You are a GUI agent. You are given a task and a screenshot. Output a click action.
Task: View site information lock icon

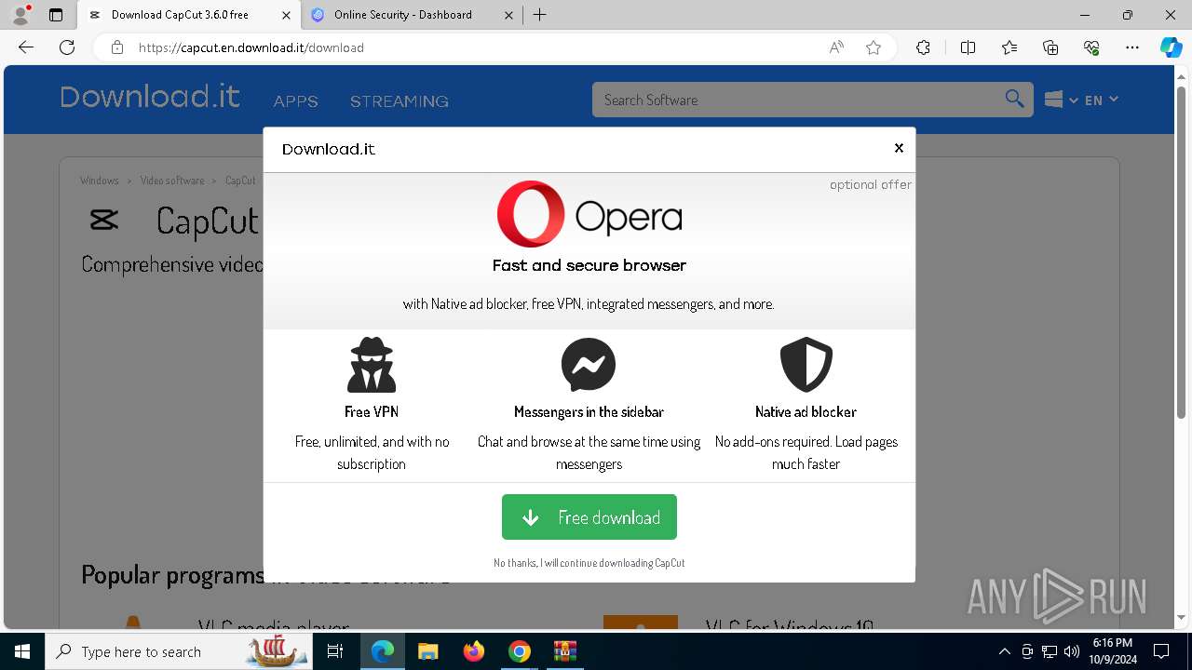(x=117, y=47)
